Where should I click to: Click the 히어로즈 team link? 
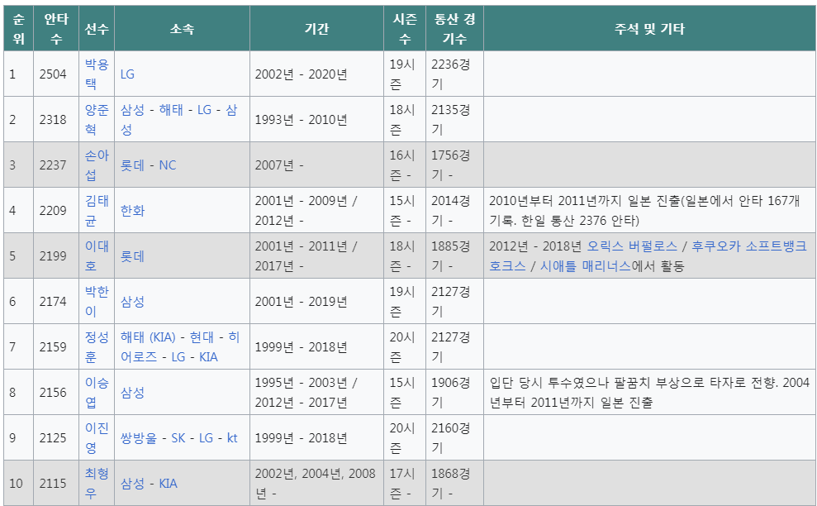click(180, 347)
